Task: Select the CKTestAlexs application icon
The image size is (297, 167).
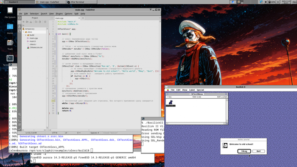Action: (171, 103)
